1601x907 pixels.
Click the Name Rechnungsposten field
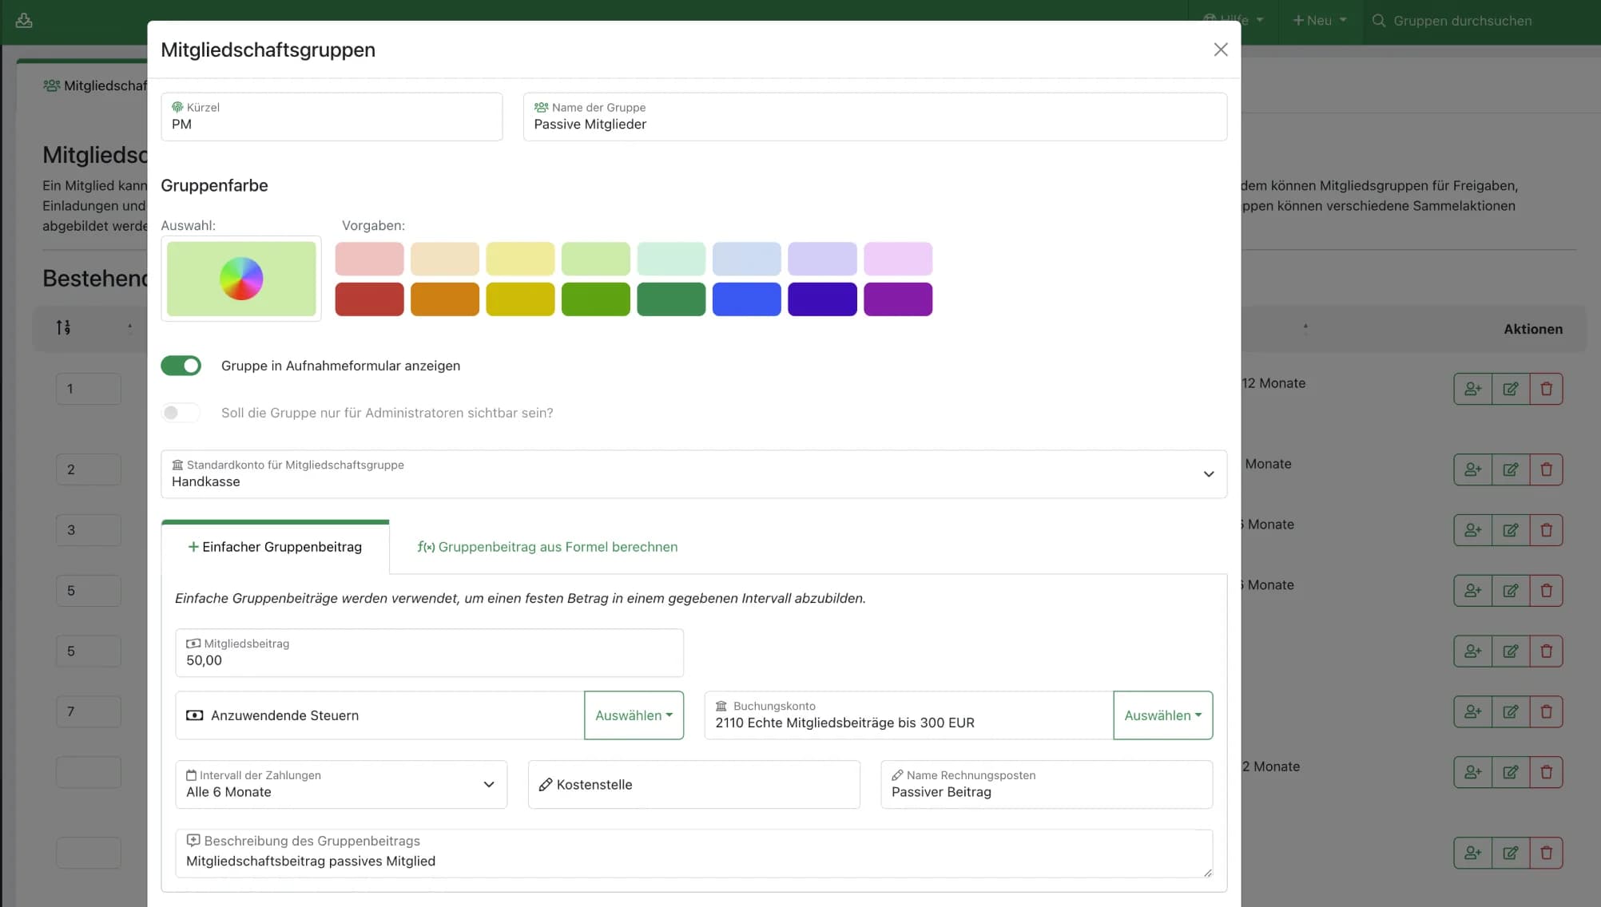pos(1047,785)
